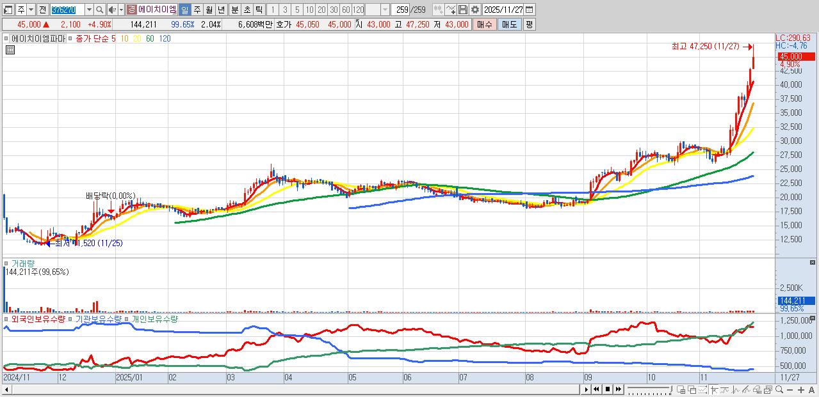This screenshot has height=397, width=819.
Task: Open the data grid icon below chart title
Action: tap(10, 49)
